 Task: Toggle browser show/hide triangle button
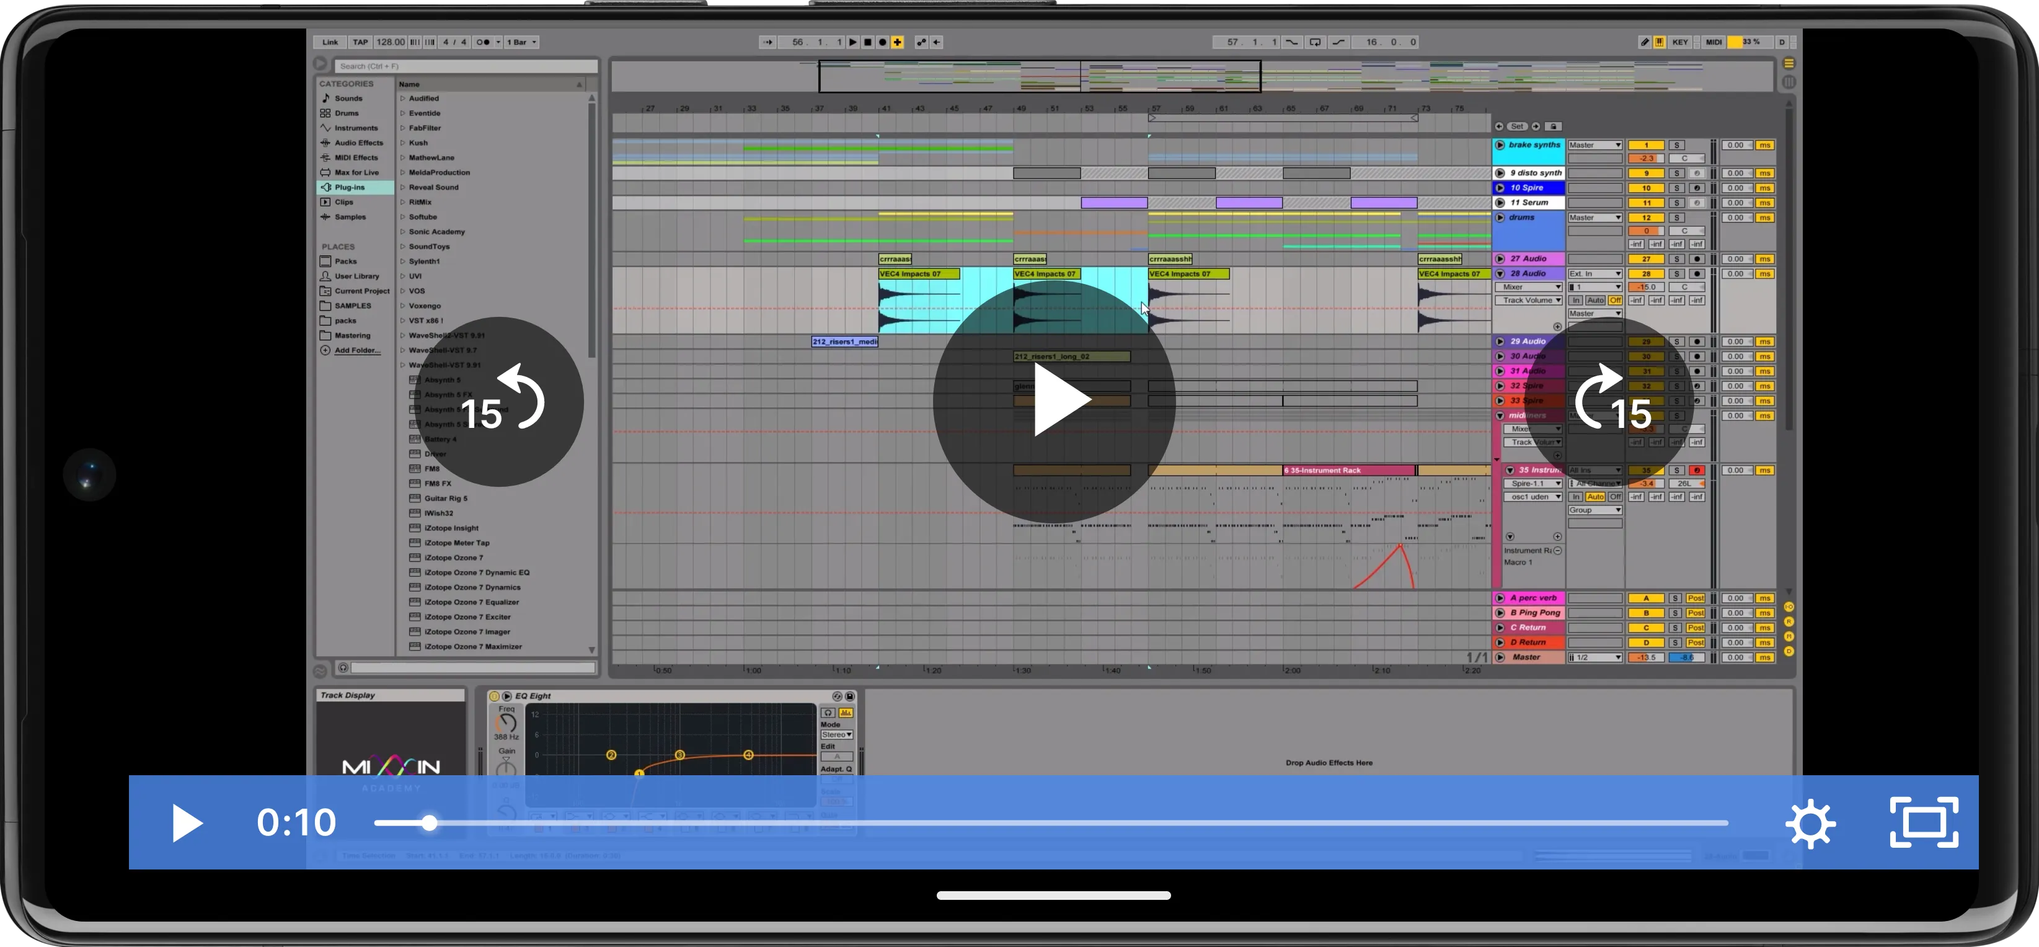[320, 64]
